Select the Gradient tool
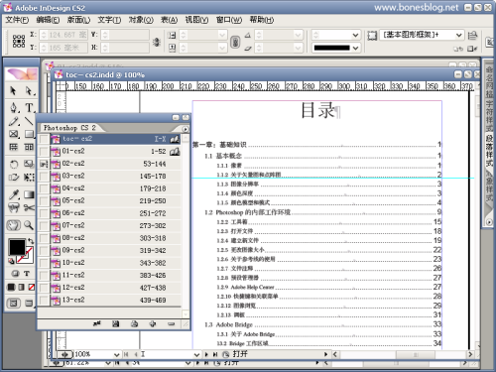The height and width of the screenshot is (372, 496). (29, 194)
